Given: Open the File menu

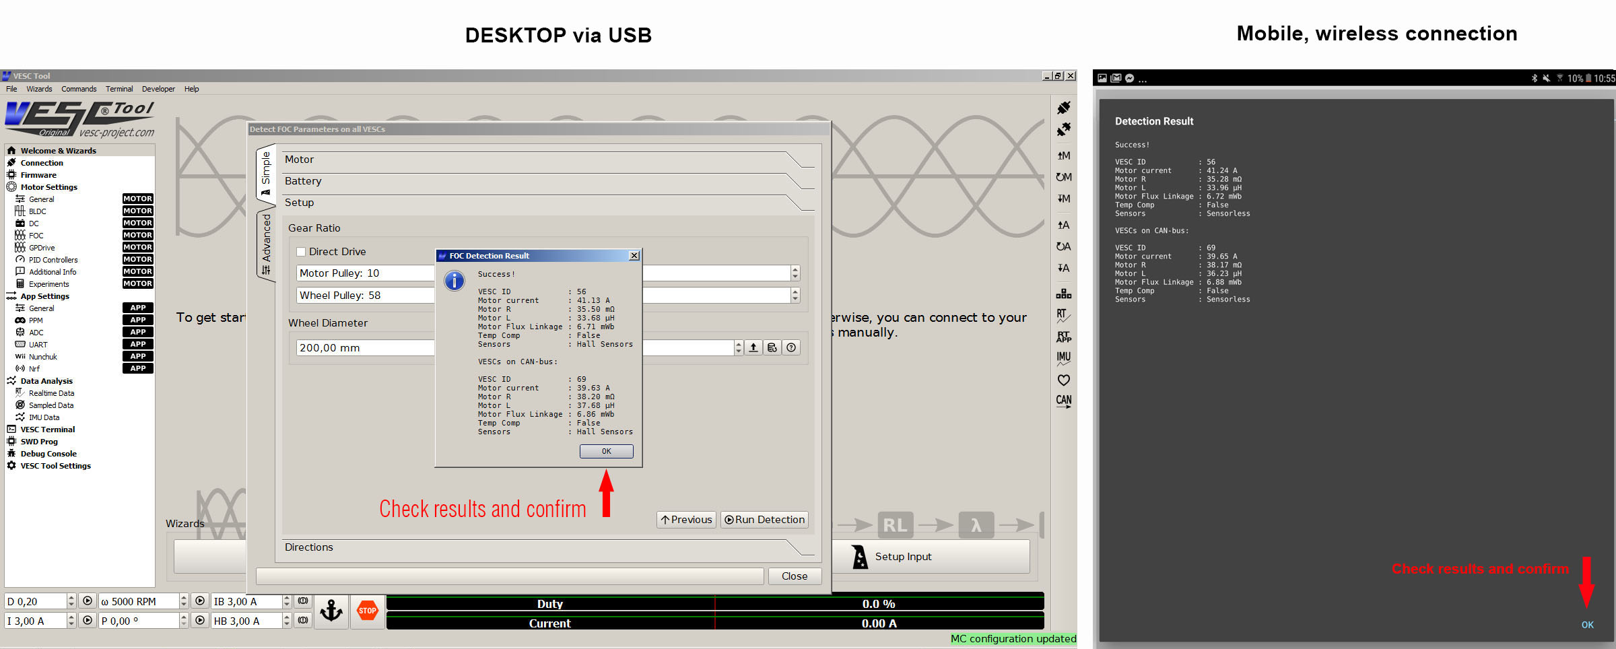Looking at the screenshot, I should coord(11,89).
